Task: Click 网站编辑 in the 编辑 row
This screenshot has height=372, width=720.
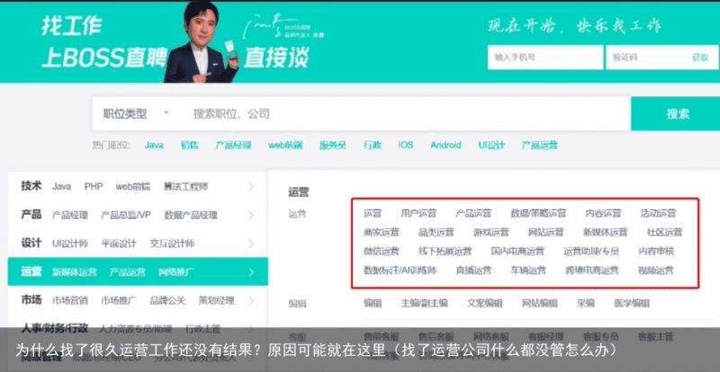Action: pos(539,303)
